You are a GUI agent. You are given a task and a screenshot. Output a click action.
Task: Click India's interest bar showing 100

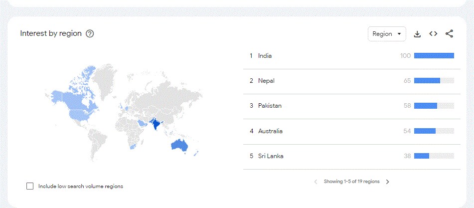pos(434,56)
